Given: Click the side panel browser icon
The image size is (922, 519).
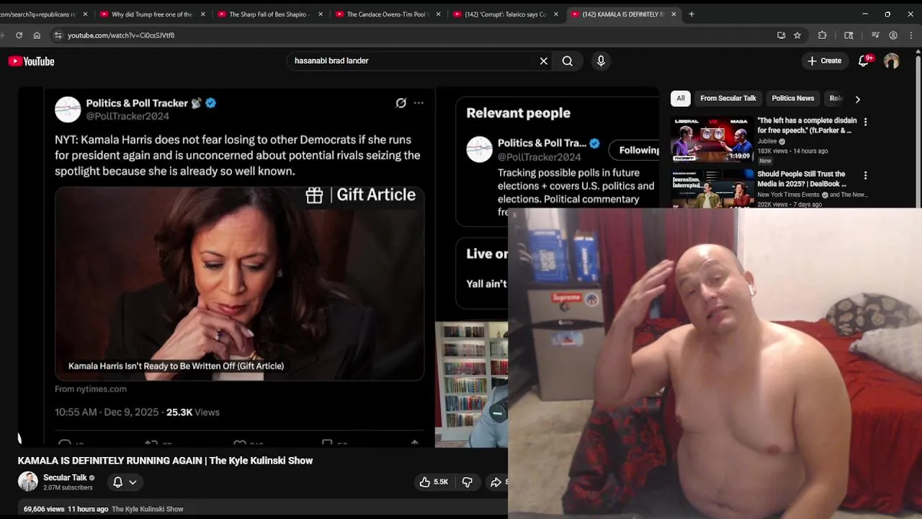Looking at the screenshot, I should coord(849,35).
